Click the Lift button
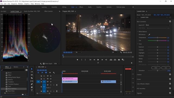This screenshot has height=98, width=174. tap(111, 60)
